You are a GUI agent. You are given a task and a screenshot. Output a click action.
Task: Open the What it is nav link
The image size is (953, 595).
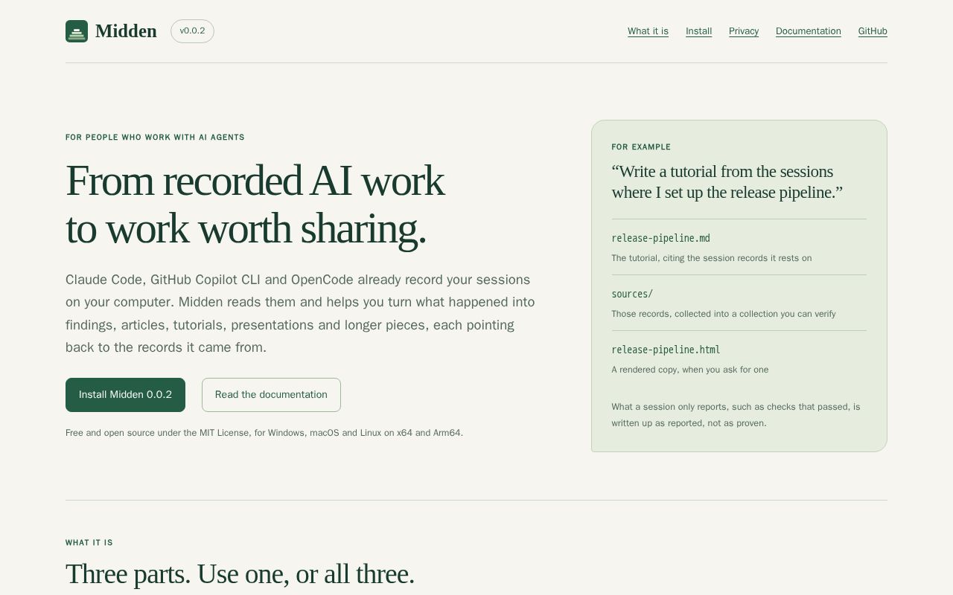(648, 31)
